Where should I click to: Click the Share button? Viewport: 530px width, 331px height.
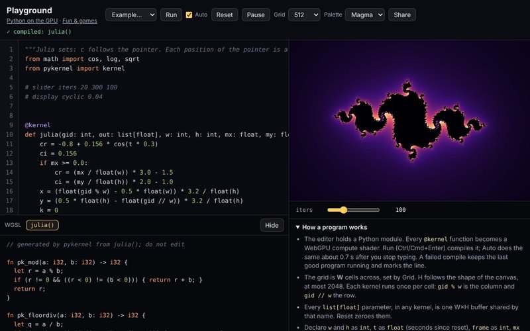(402, 15)
